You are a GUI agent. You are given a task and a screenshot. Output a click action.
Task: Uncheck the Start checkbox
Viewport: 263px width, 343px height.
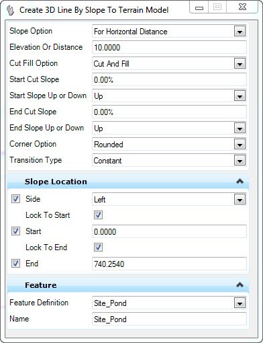(15, 231)
